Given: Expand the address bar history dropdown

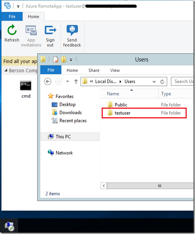Looking at the screenshot, I should [x=154, y=82].
